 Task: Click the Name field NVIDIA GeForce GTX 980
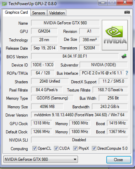65,23
